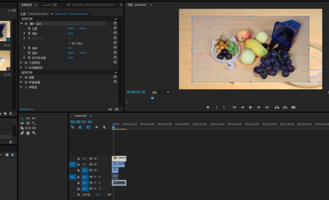Click export icon at Effect Controls bottom

click(117, 109)
